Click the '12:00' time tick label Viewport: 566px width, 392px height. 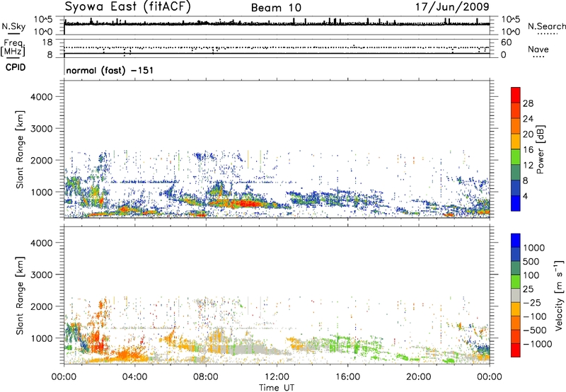click(x=277, y=377)
